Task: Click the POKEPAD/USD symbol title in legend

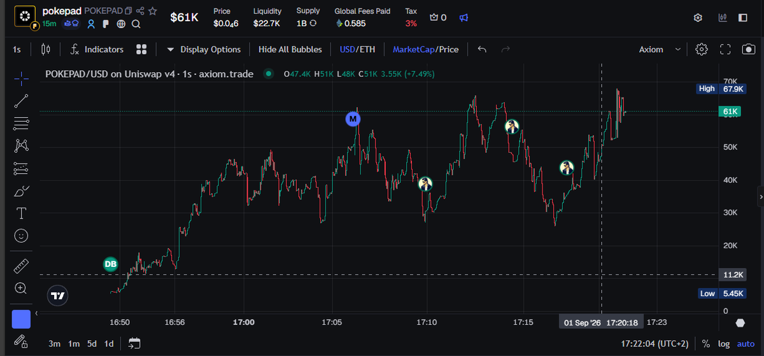Action: [150, 74]
